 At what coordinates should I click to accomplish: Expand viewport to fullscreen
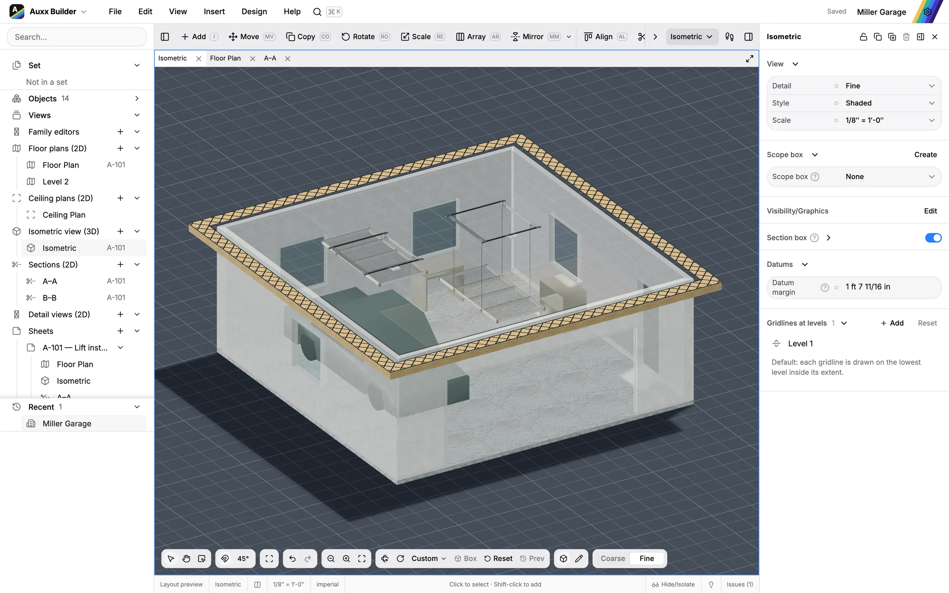[749, 59]
